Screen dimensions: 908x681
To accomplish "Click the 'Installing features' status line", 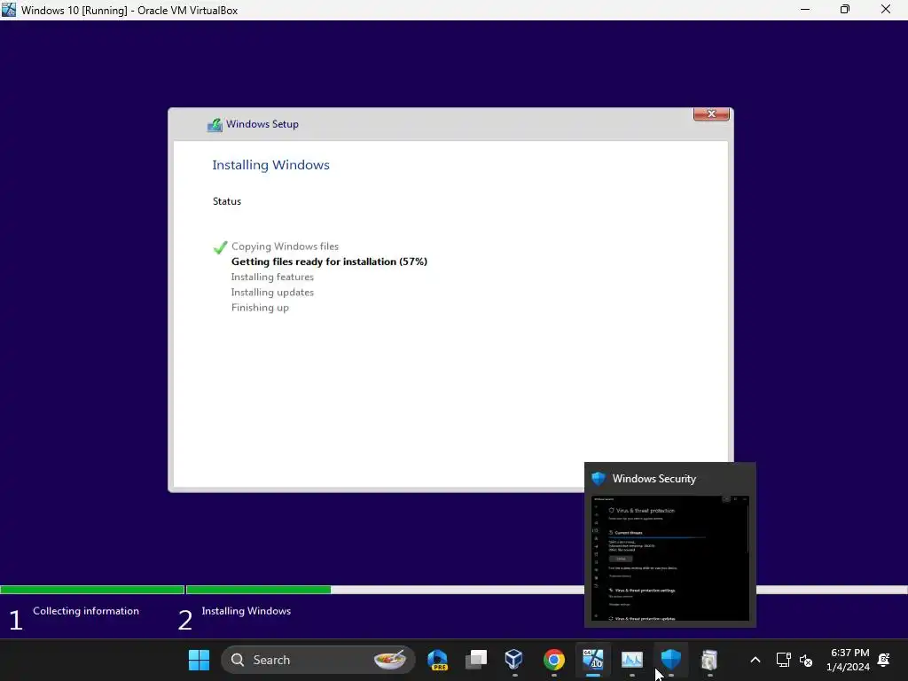I will point(272,277).
